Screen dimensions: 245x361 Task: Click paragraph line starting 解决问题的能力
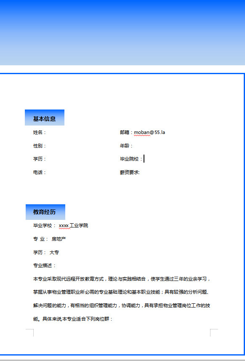click(x=122, y=305)
